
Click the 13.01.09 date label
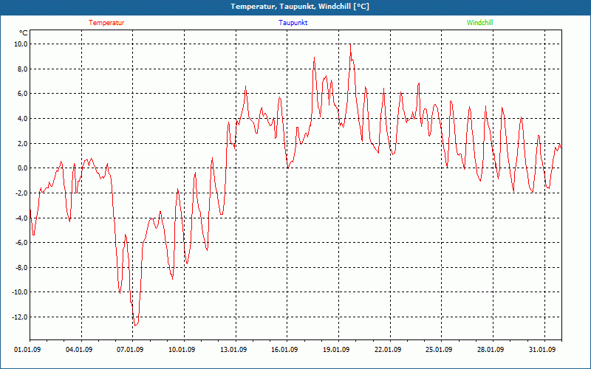233,350
